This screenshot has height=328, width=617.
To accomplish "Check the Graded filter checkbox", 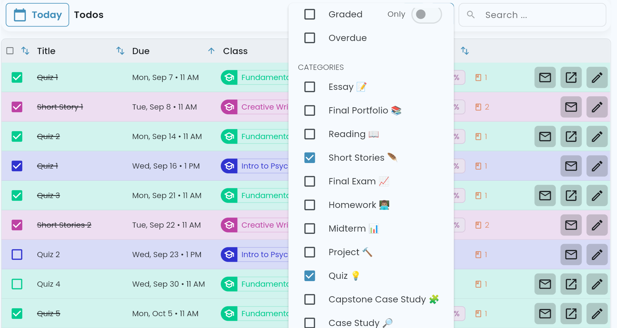I will [x=309, y=14].
